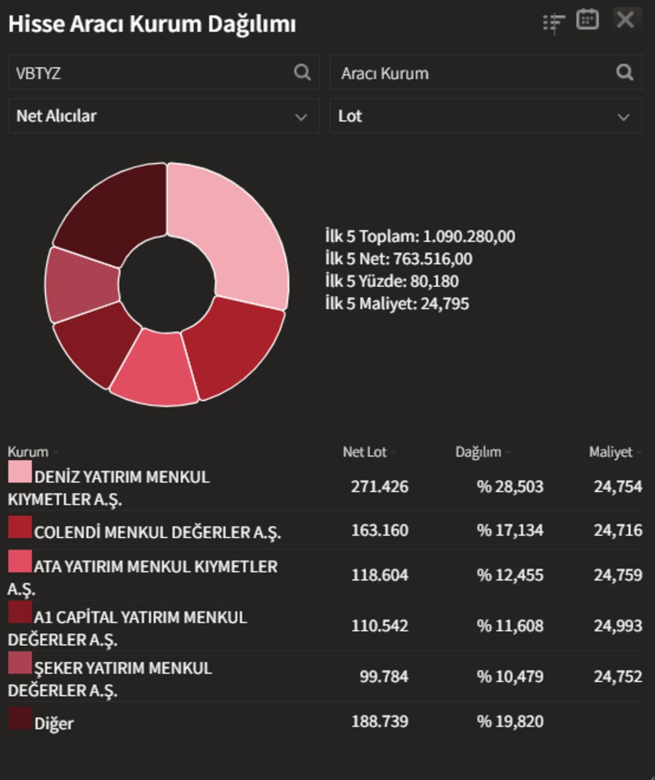The image size is (655, 780).
Task: Click the distribution value % 28,503
Action: click(x=510, y=486)
